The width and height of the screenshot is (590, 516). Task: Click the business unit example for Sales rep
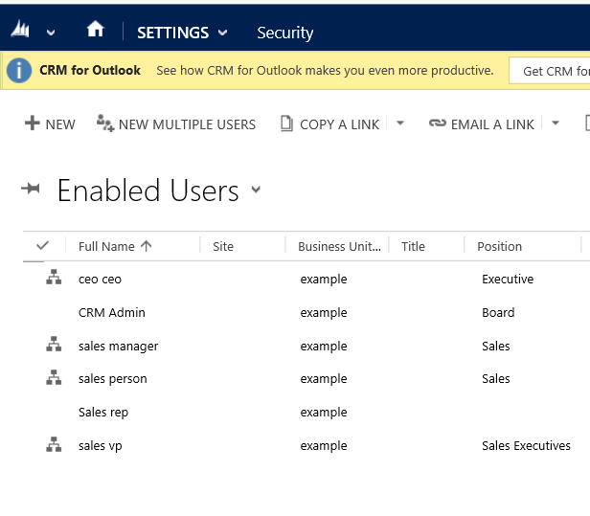tap(324, 413)
